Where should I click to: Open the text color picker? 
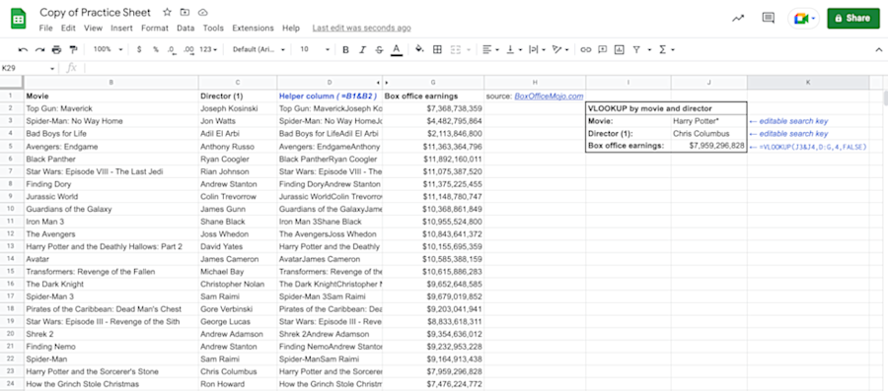(397, 49)
